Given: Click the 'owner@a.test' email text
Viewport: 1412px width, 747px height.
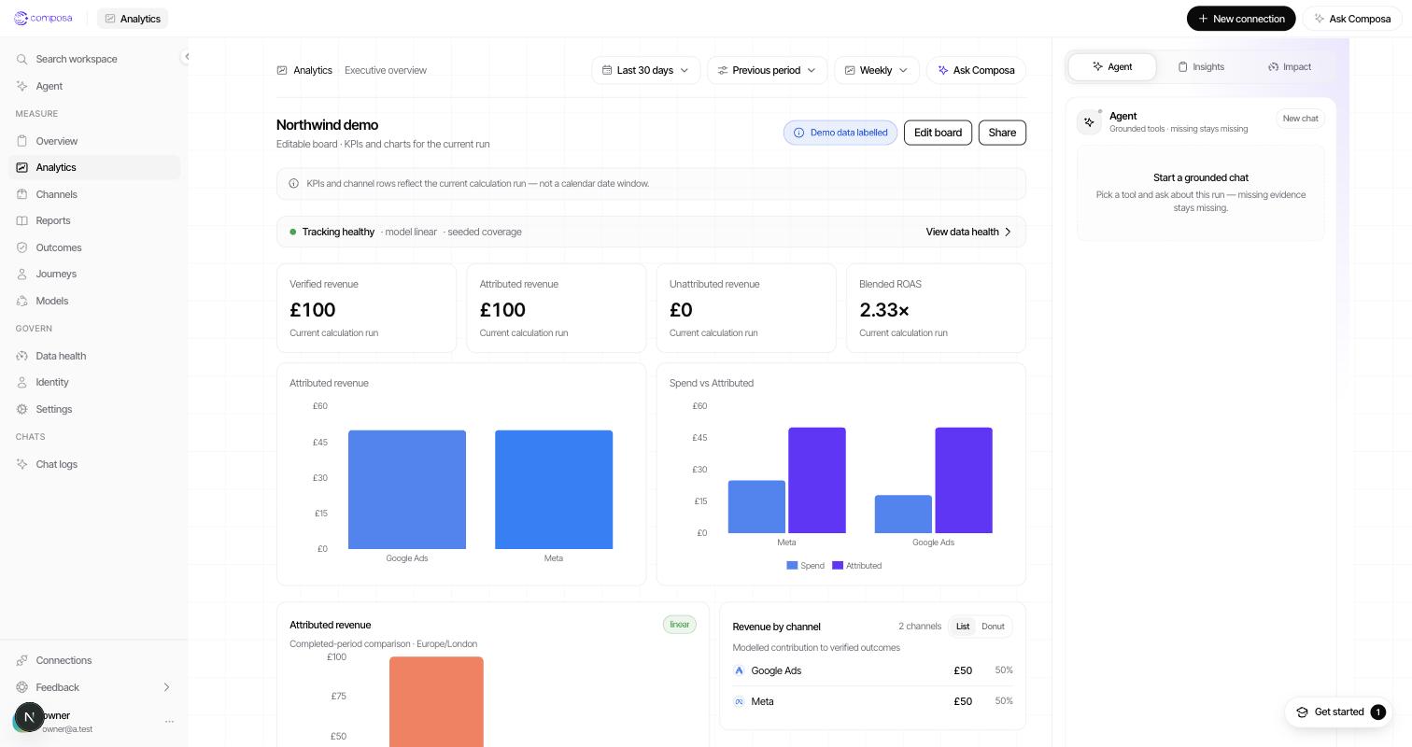Looking at the screenshot, I should [x=65, y=729].
